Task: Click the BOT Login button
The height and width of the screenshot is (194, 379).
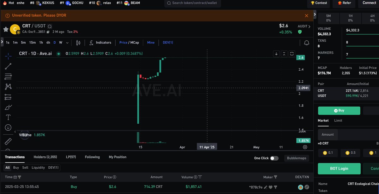Action: (339, 169)
